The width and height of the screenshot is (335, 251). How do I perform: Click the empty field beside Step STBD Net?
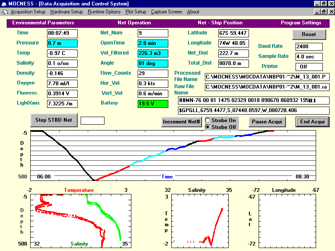click(92, 120)
